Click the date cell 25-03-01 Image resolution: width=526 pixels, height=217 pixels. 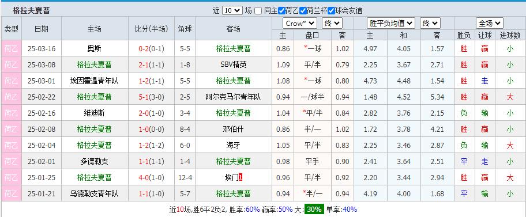[x=42, y=81]
